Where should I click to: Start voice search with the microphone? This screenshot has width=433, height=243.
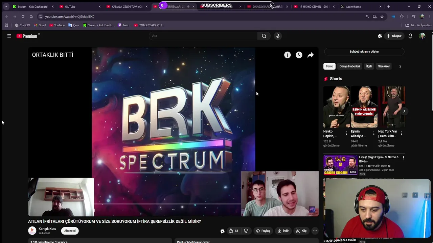tap(278, 36)
